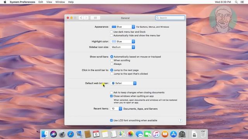
Task: Open the Highlight color dropdown
Action: [122, 41]
